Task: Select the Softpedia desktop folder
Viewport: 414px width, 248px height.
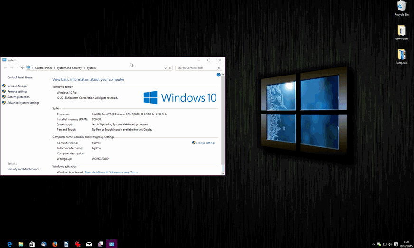Action: 402,57
